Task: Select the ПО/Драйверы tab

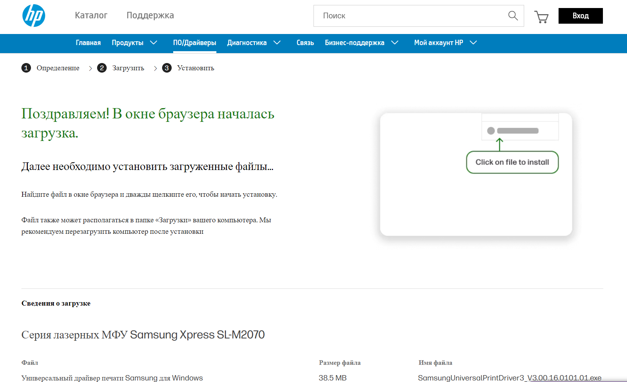Action: [195, 43]
